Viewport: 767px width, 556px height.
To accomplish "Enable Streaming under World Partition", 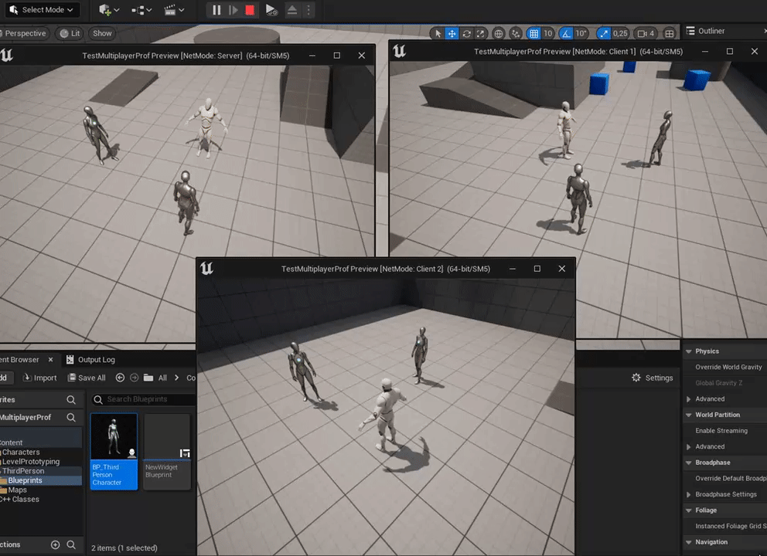I will (721, 430).
